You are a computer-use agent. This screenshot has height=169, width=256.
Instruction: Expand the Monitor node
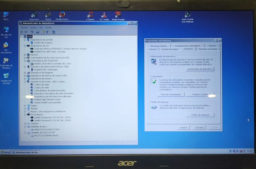click(x=25, y=109)
